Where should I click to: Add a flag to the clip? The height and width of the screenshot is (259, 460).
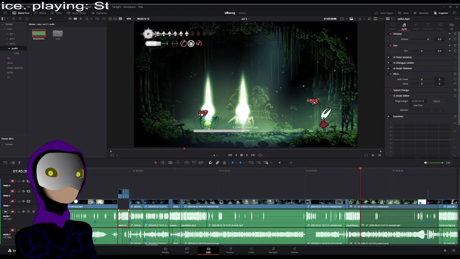click(233, 163)
